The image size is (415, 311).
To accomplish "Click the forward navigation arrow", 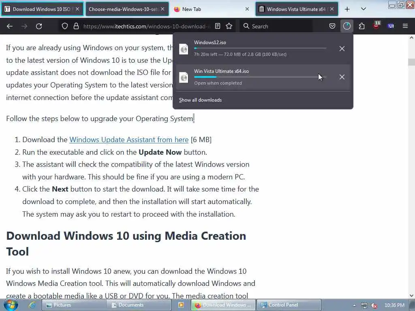I will pos(24,26).
